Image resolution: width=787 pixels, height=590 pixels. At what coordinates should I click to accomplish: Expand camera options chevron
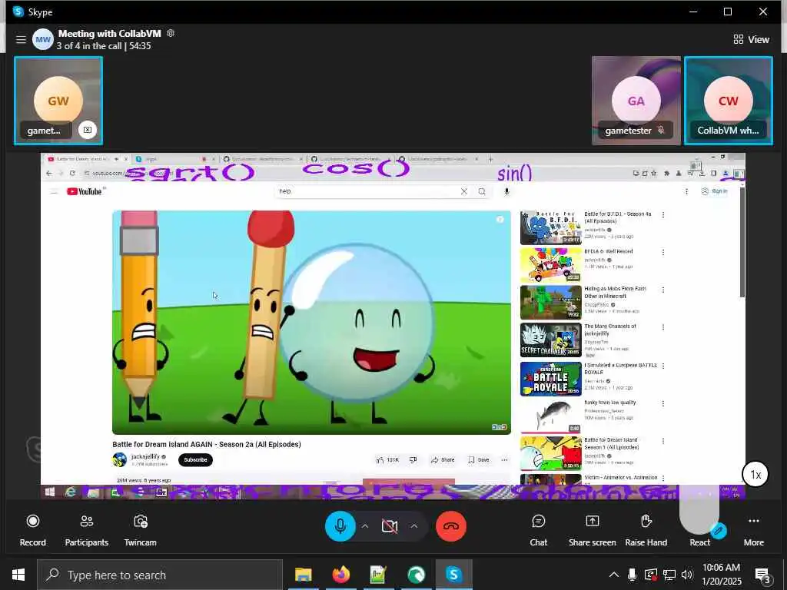point(414,525)
